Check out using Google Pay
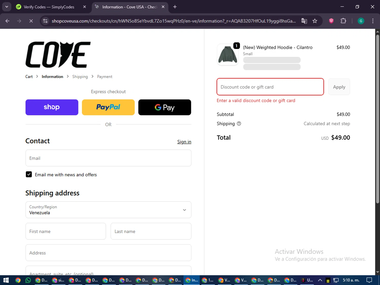The height and width of the screenshot is (285, 380). 165,107
